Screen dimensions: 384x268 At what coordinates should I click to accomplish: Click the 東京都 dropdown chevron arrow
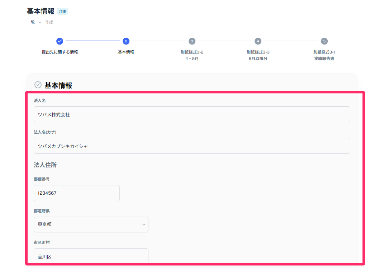pos(144,225)
